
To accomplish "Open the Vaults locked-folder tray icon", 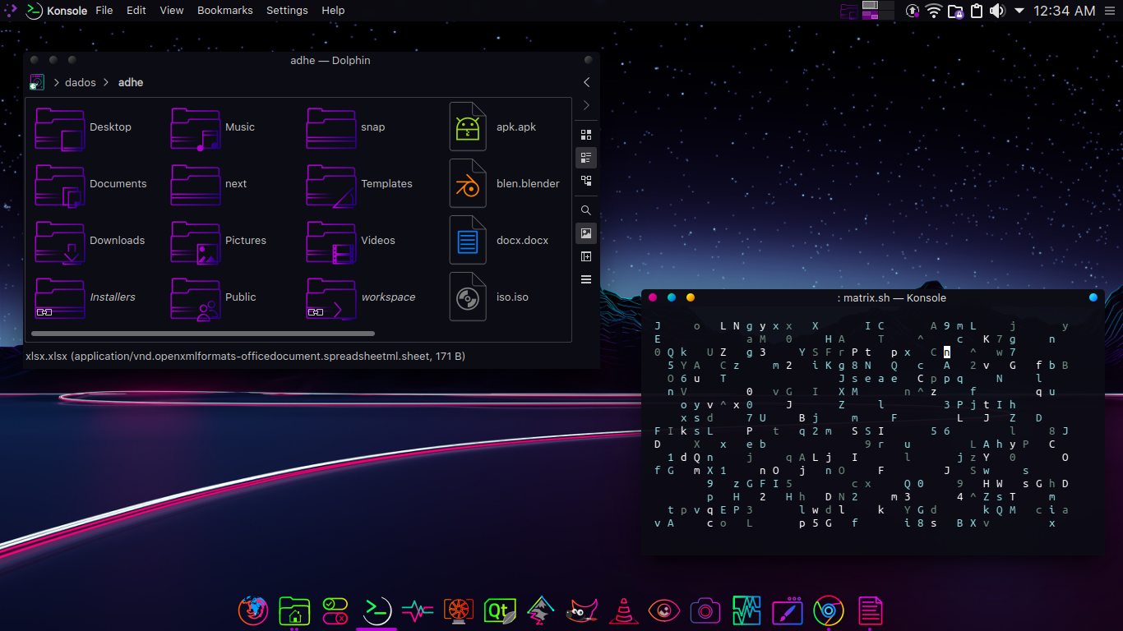I will (x=955, y=11).
